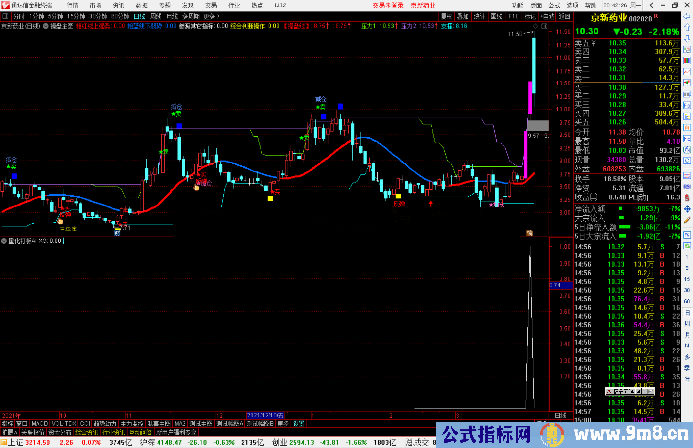The height and width of the screenshot is (448, 693).
Task: Open the f(x) formula manager icon
Action: (x=687, y=150)
